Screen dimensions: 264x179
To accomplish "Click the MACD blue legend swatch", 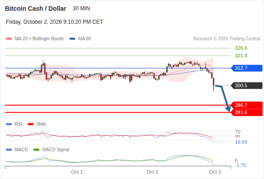I will (9, 149).
